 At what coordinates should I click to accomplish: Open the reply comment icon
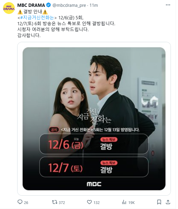click(x=20, y=202)
